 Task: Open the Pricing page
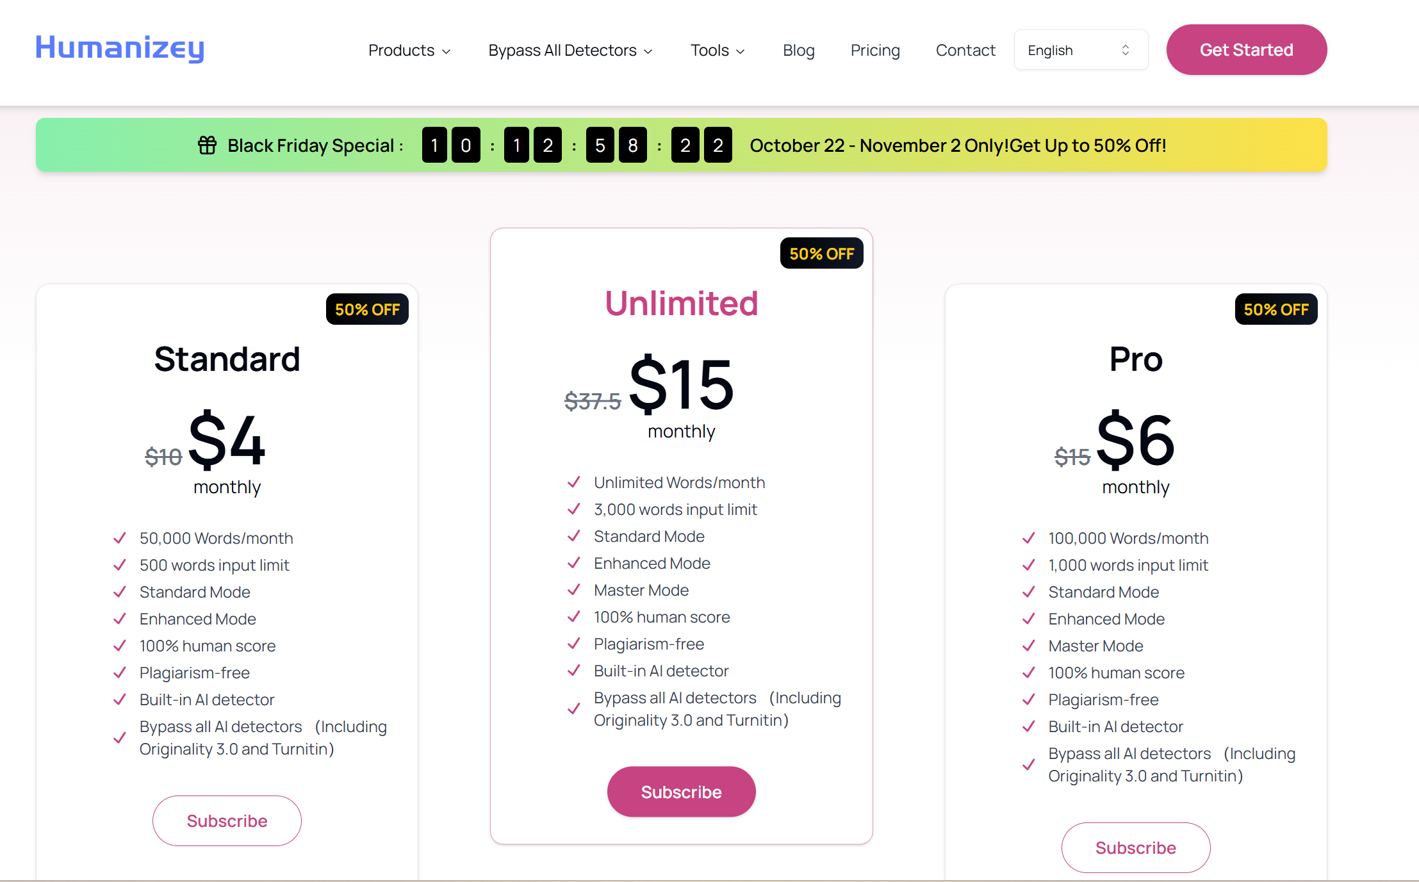pos(875,51)
